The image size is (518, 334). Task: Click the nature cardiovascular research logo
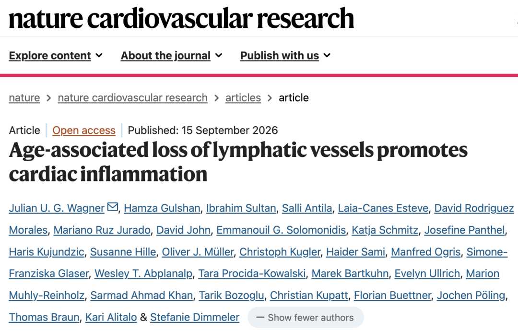[x=181, y=18]
